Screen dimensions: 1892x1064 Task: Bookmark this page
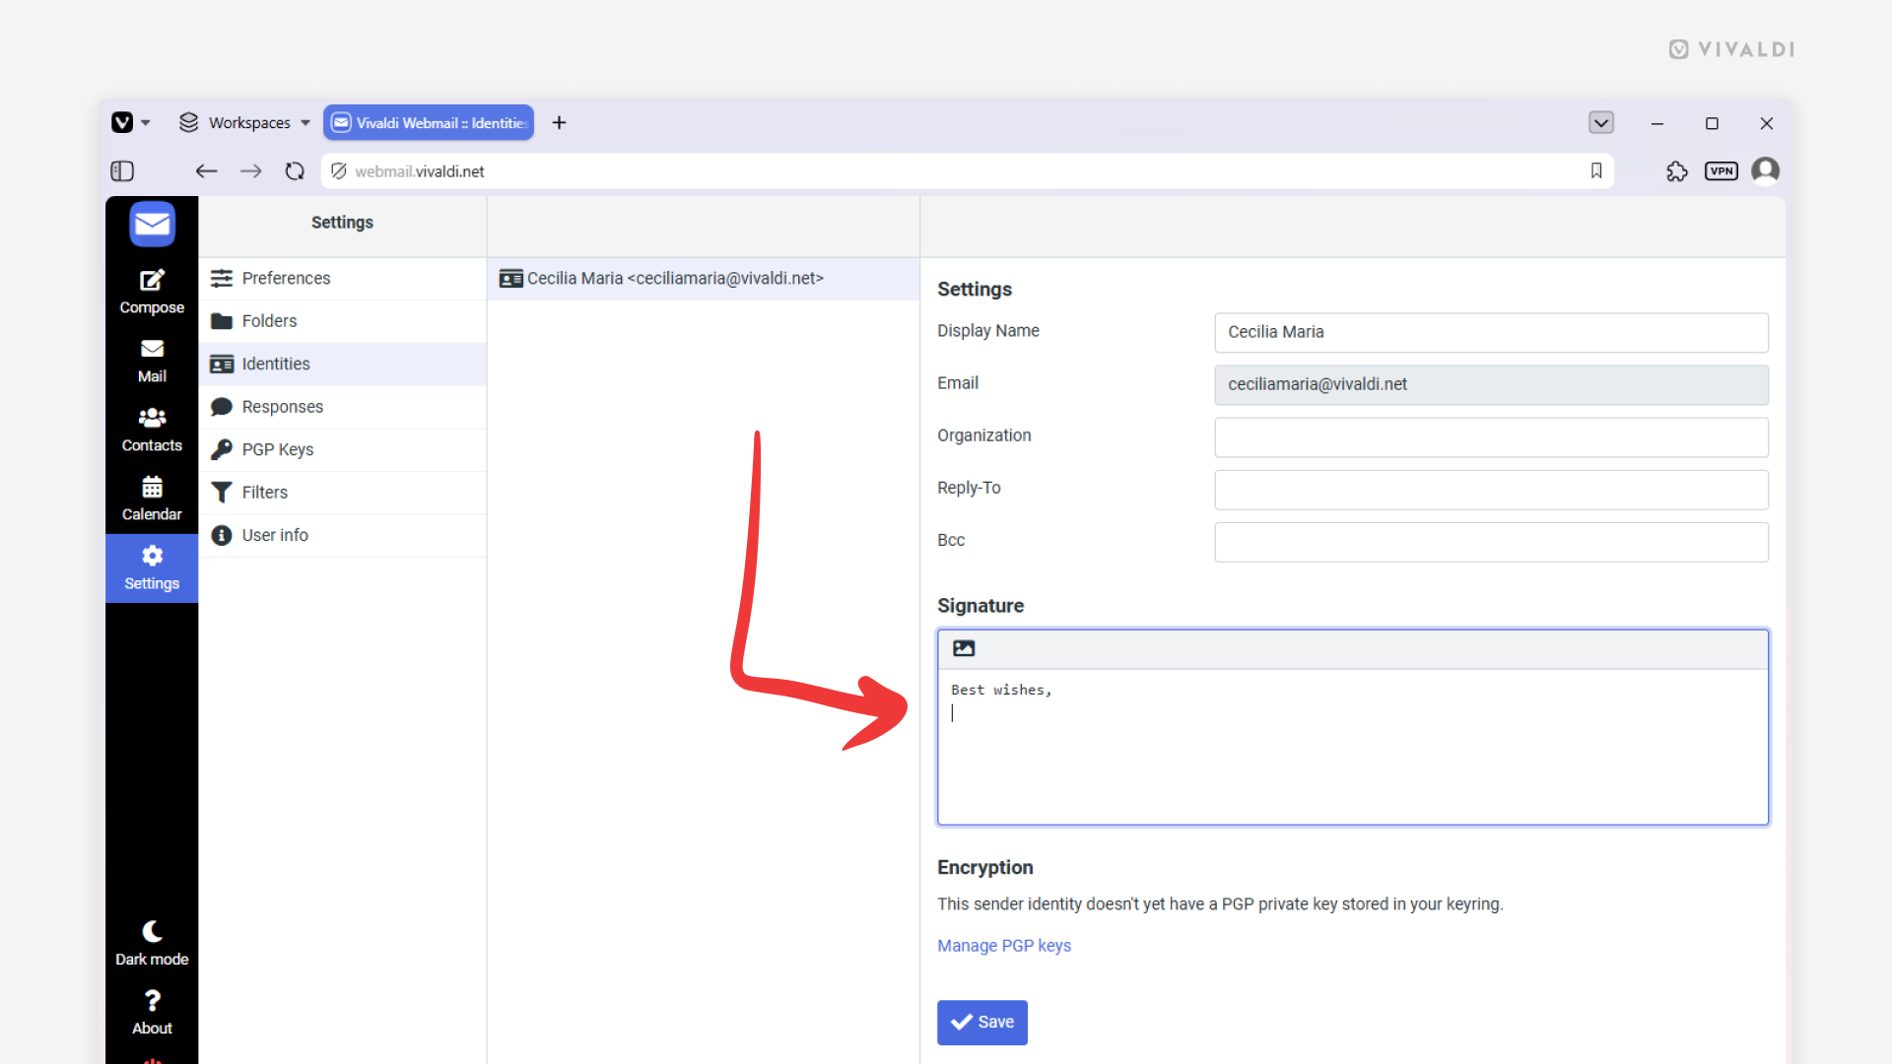point(1596,171)
